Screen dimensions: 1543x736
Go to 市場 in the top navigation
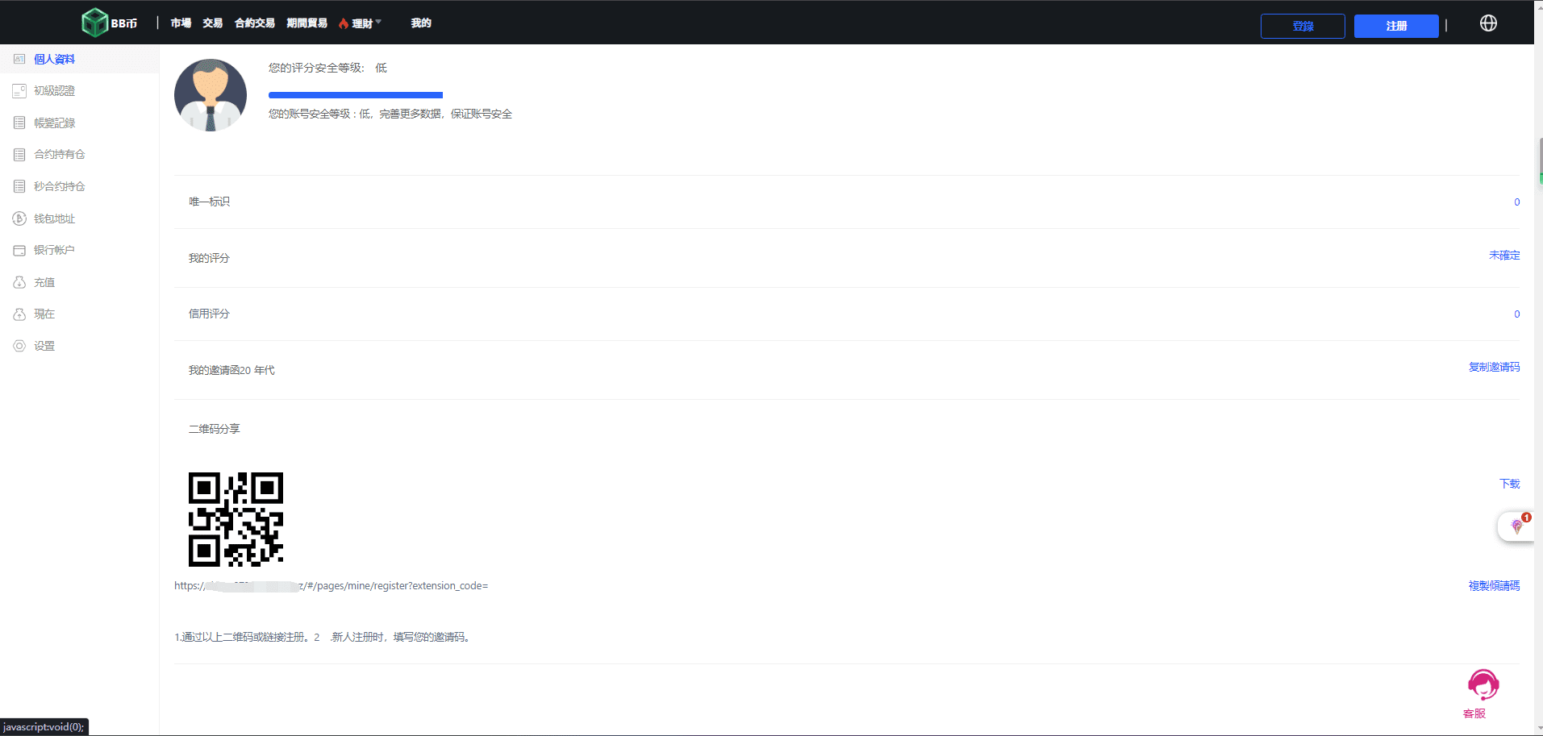coord(181,23)
